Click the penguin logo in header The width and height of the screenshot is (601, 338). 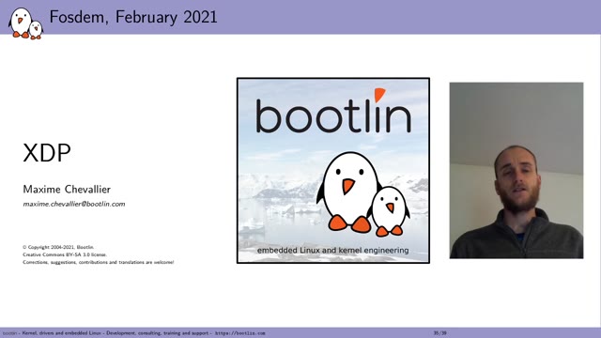pos(25,23)
